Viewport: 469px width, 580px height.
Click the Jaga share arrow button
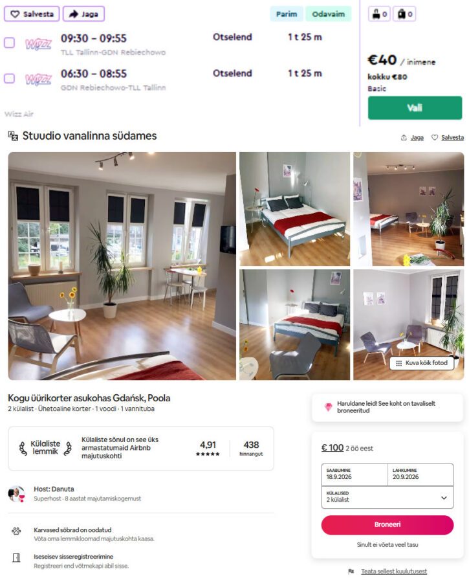[x=83, y=14]
